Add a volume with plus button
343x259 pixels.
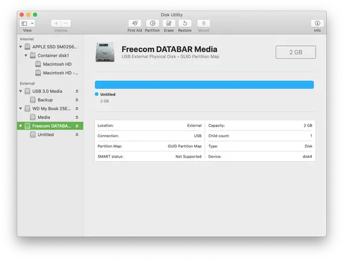click(x=56, y=24)
